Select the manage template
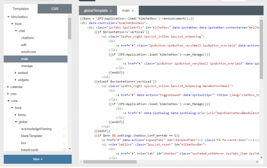This screenshot has height=168, width=267. pyautogui.click(x=27, y=66)
